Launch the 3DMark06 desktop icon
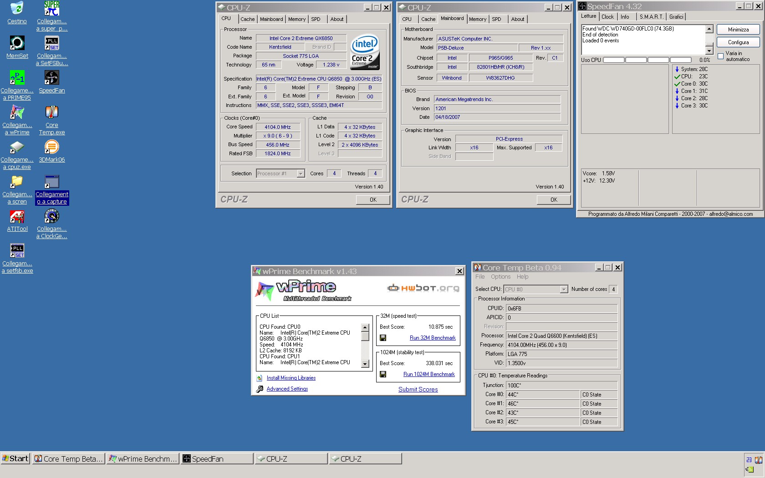The width and height of the screenshot is (765, 478). pyautogui.click(x=51, y=147)
